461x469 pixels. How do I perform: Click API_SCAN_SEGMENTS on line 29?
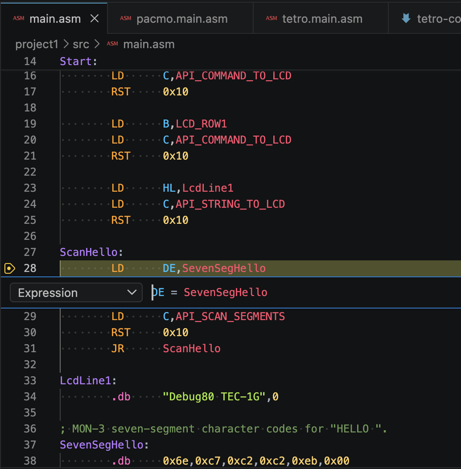(x=230, y=317)
